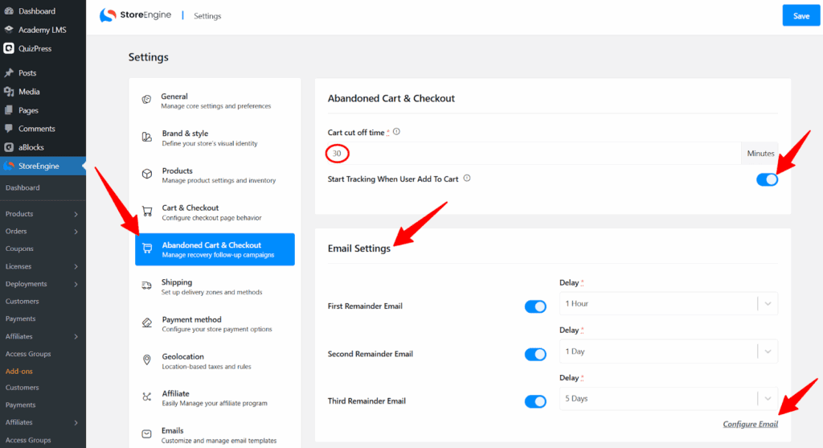This screenshot has height=448, width=823.
Task: Open the Brand & style settings tab
Action: 215,138
